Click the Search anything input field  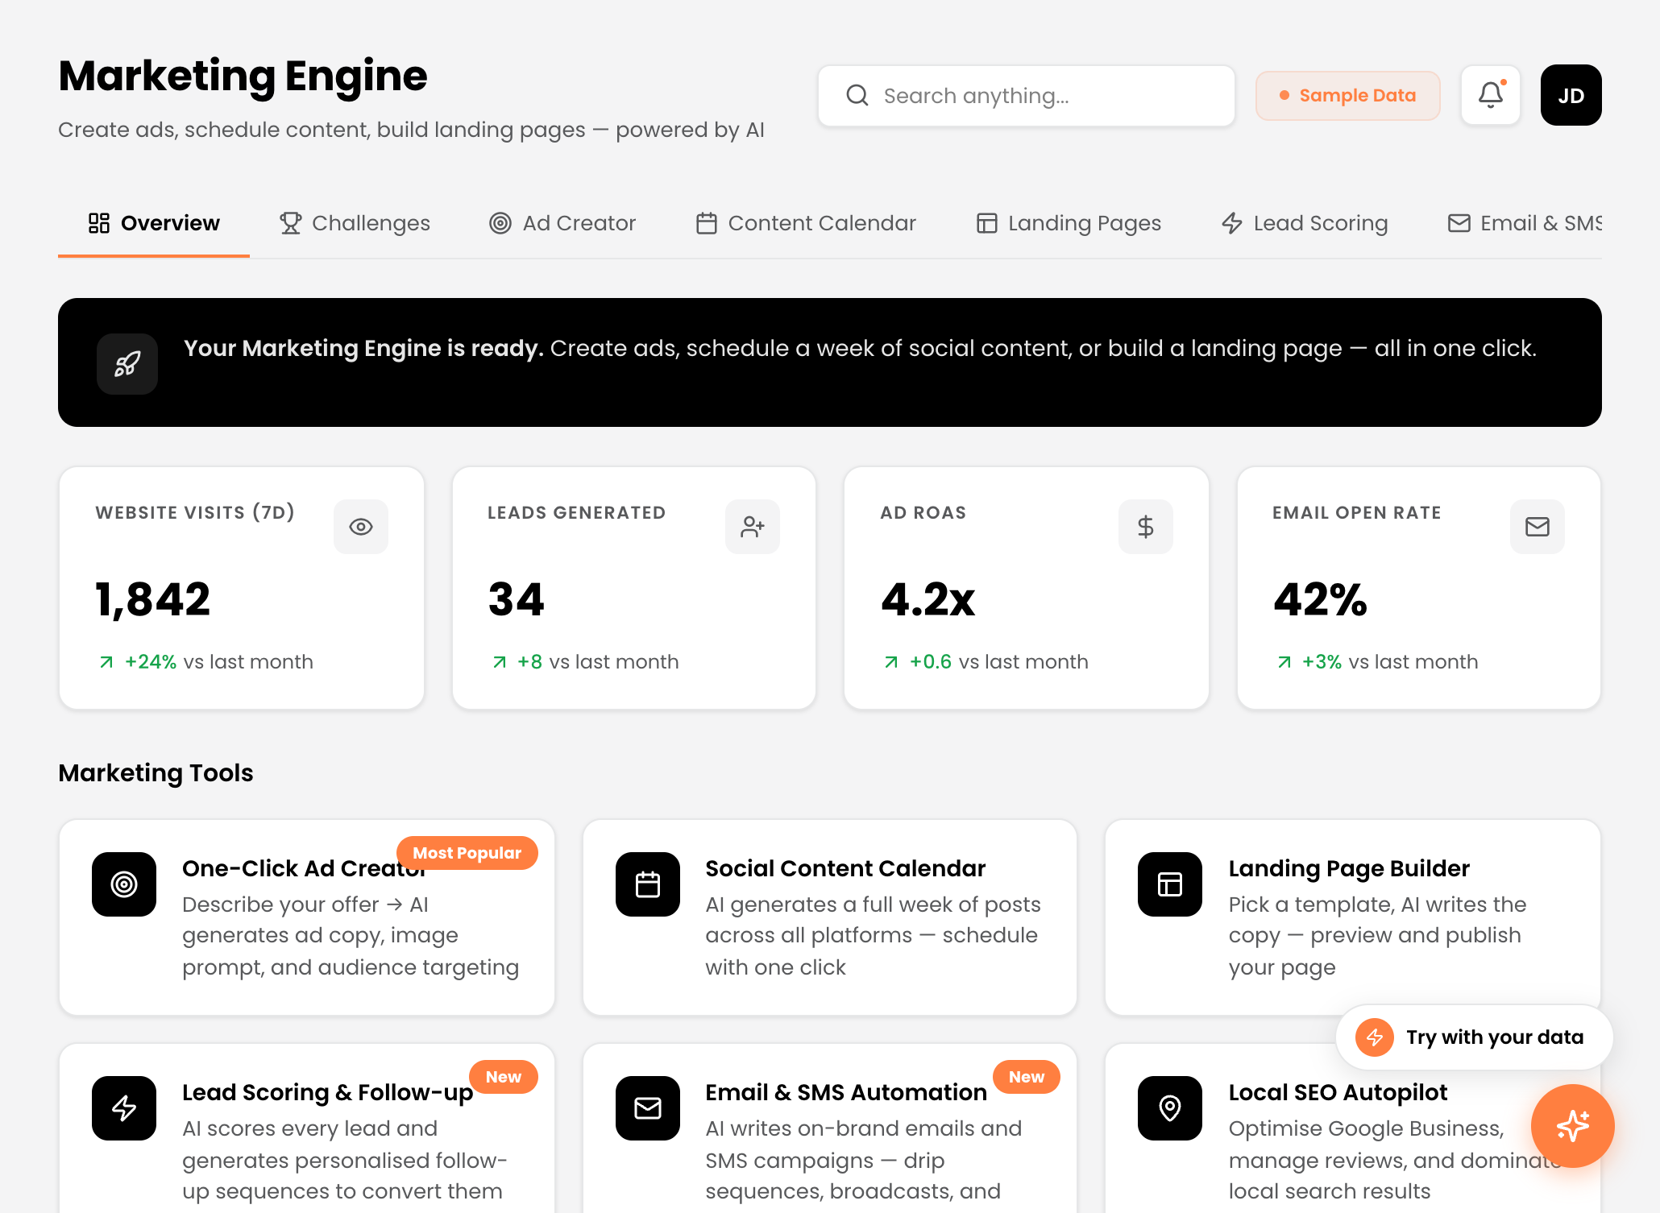tap(1027, 96)
